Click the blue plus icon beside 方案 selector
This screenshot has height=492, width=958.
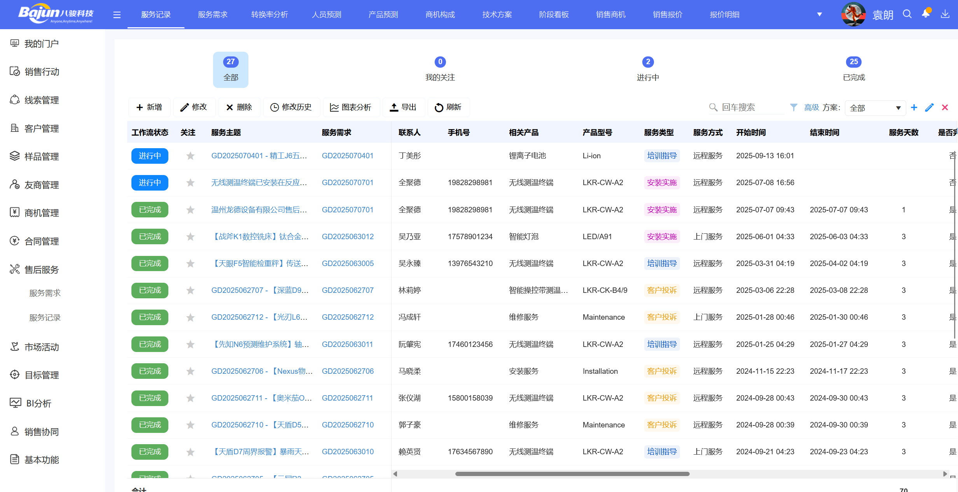click(x=914, y=107)
